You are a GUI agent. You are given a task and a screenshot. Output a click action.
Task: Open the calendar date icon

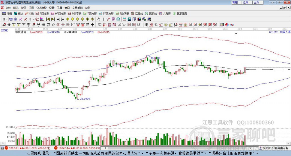click(124, 19)
